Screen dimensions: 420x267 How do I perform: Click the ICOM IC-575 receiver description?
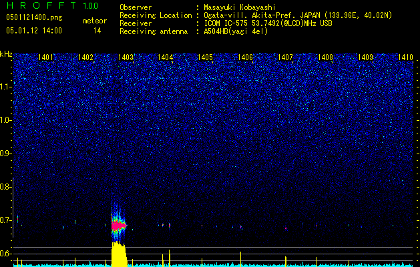(268, 23)
